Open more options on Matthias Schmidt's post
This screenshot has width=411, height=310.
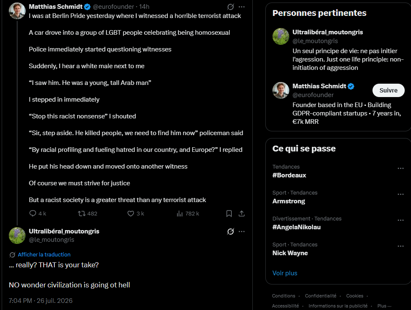(x=241, y=7)
